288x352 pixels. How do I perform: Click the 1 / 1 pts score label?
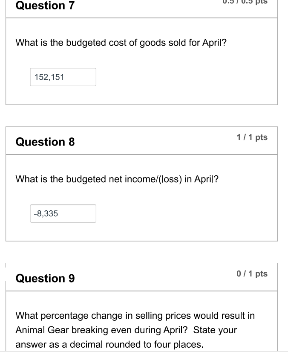click(252, 137)
